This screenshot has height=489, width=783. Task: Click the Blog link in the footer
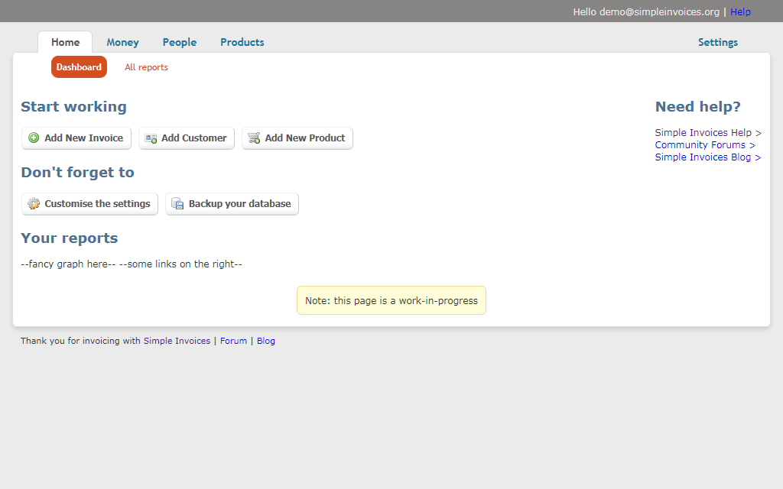(265, 342)
